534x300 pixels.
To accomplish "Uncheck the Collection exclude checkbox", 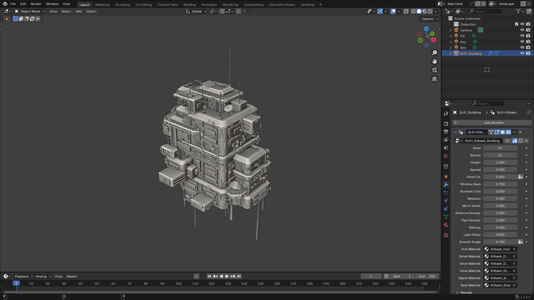I will [x=516, y=24].
